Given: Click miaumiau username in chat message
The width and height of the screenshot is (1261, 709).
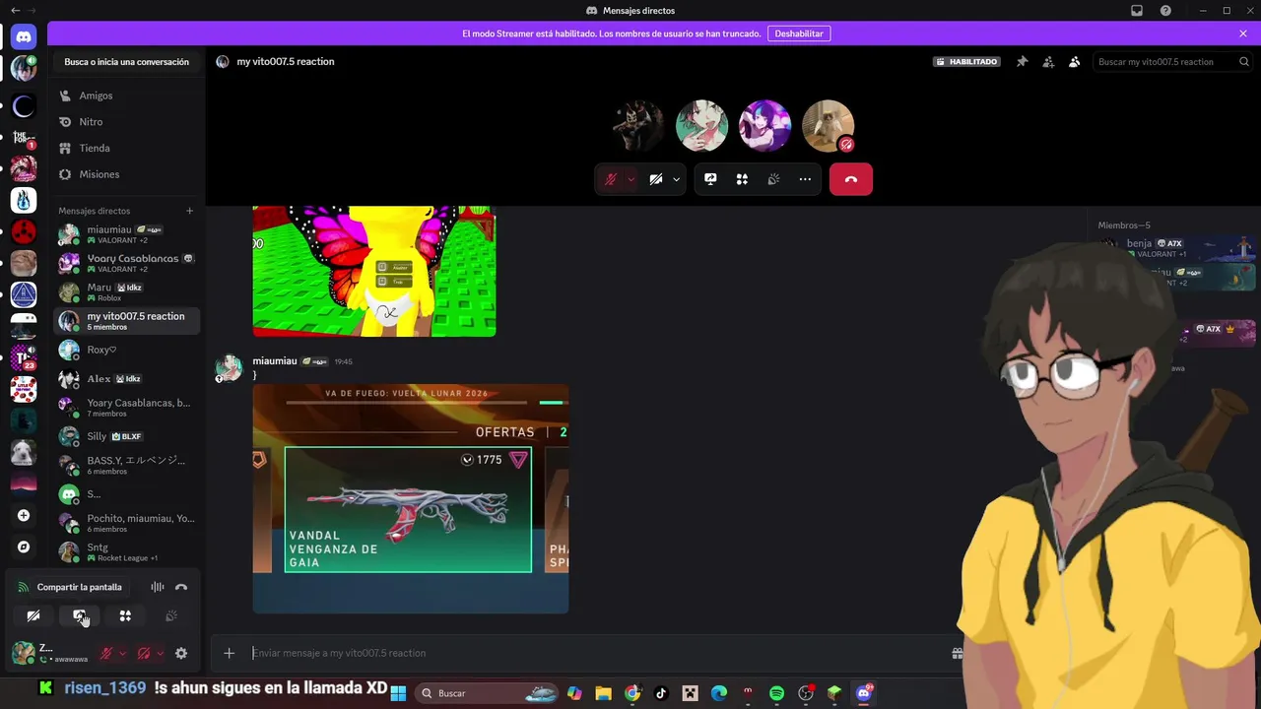Looking at the screenshot, I should click(275, 361).
